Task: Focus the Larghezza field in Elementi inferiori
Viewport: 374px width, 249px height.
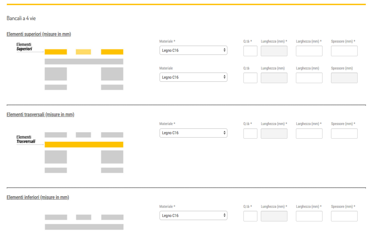Action: (x=309, y=216)
